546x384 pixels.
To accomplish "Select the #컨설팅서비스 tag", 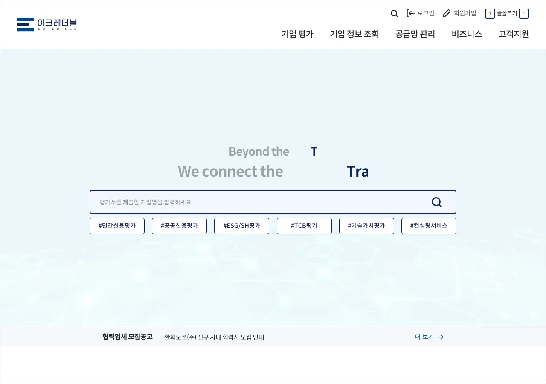I will pyautogui.click(x=429, y=226).
